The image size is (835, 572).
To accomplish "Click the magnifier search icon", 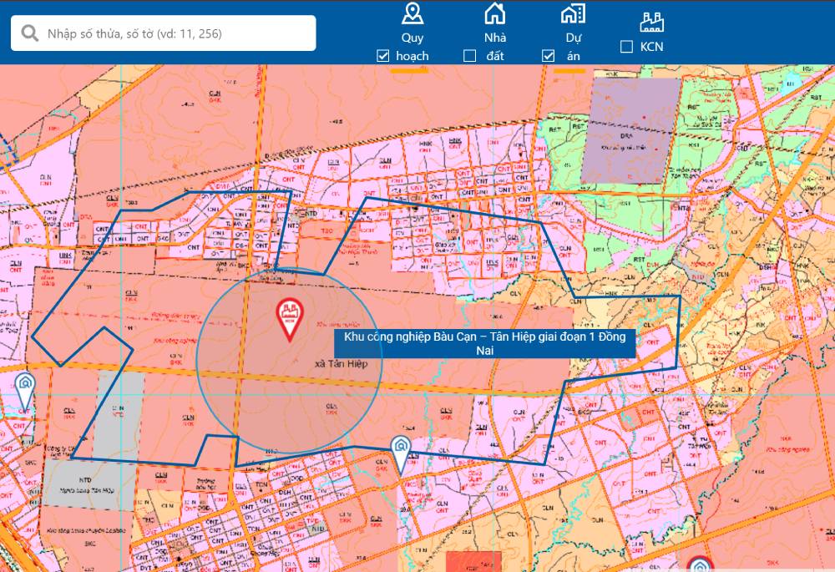I will (x=30, y=33).
